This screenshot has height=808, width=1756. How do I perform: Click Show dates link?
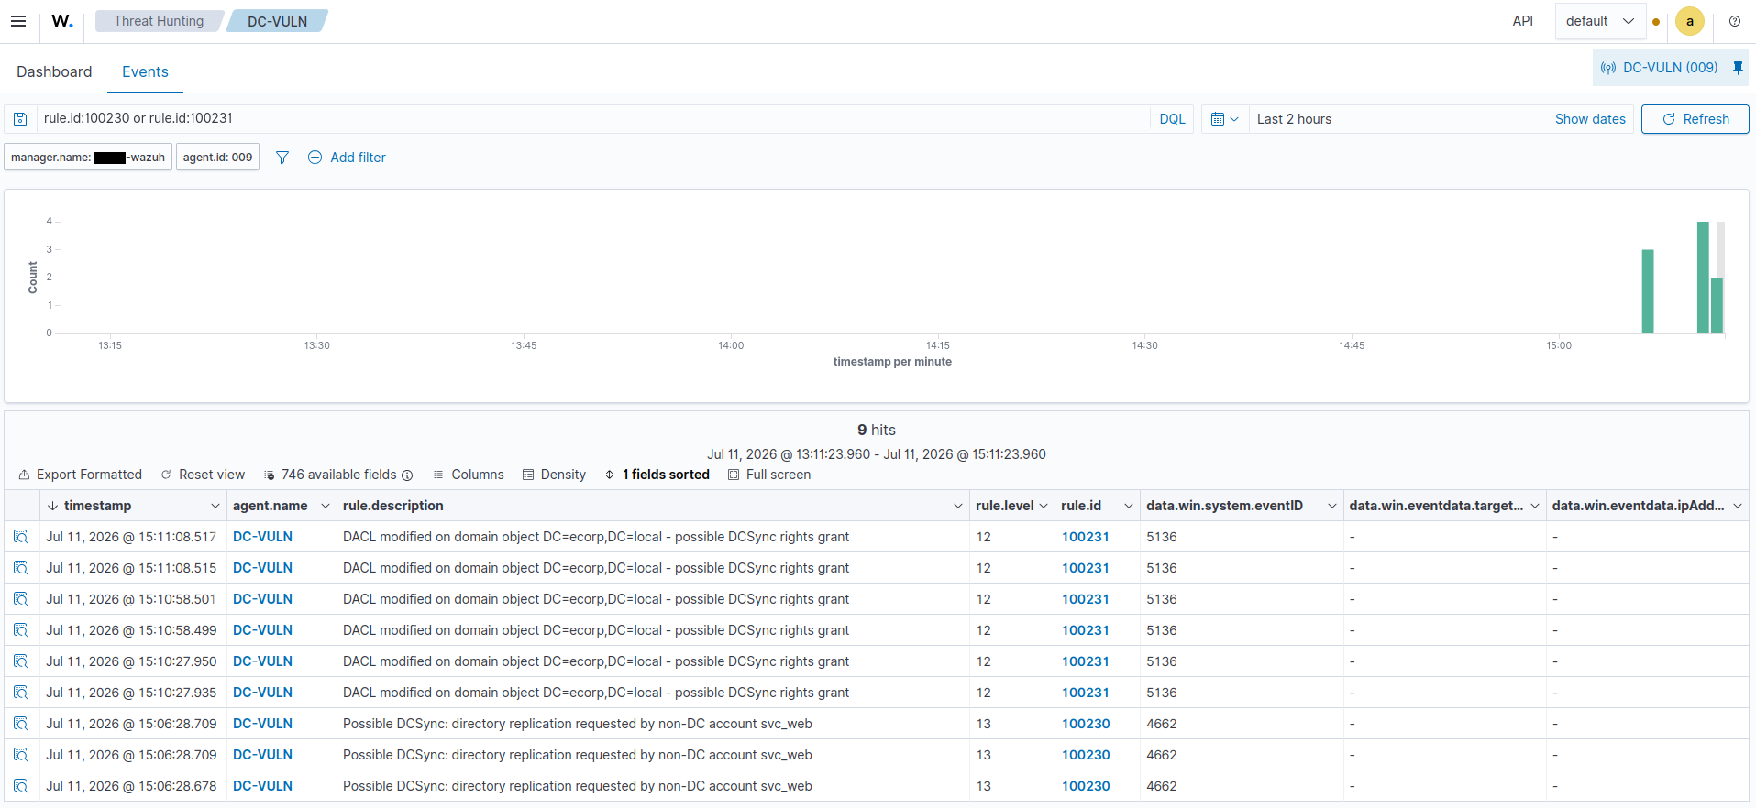coord(1590,119)
